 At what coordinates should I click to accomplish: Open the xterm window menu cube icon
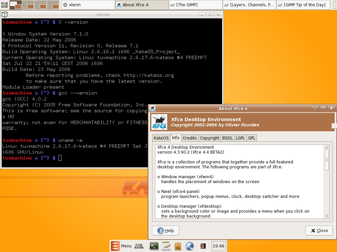pos(5,14)
